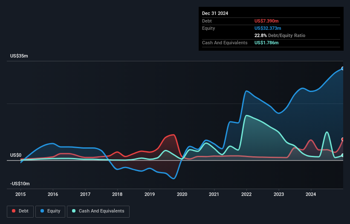Click the 22.8% Debt/Equity Ratio text
This screenshot has height=224, width=350.
(x=280, y=35)
